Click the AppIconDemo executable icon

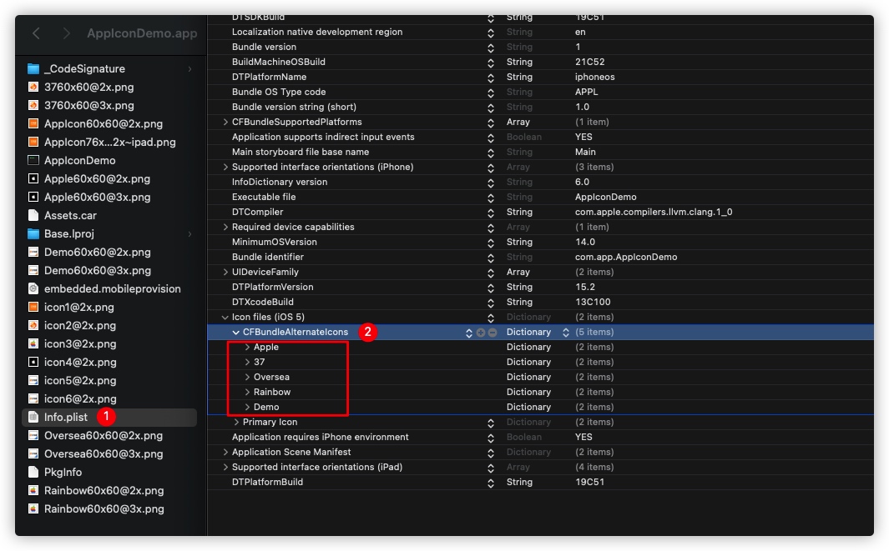coord(33,161)
